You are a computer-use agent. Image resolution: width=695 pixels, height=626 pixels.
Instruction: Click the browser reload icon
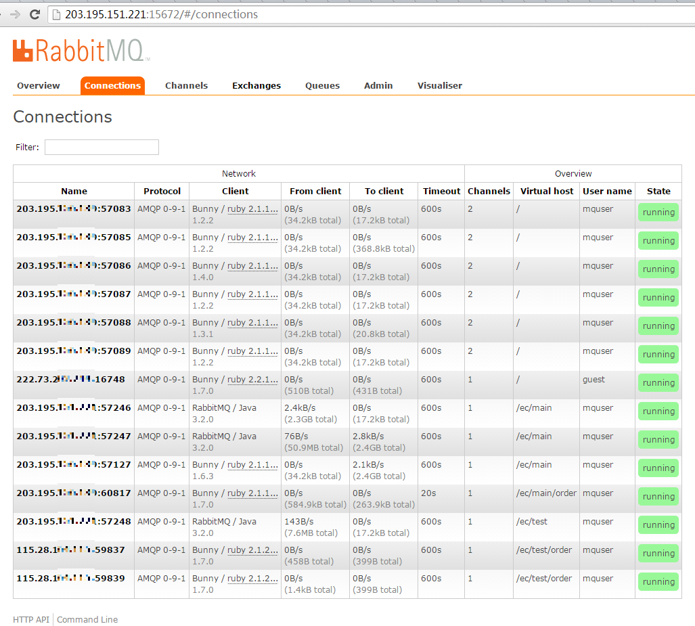pos(35,15)
